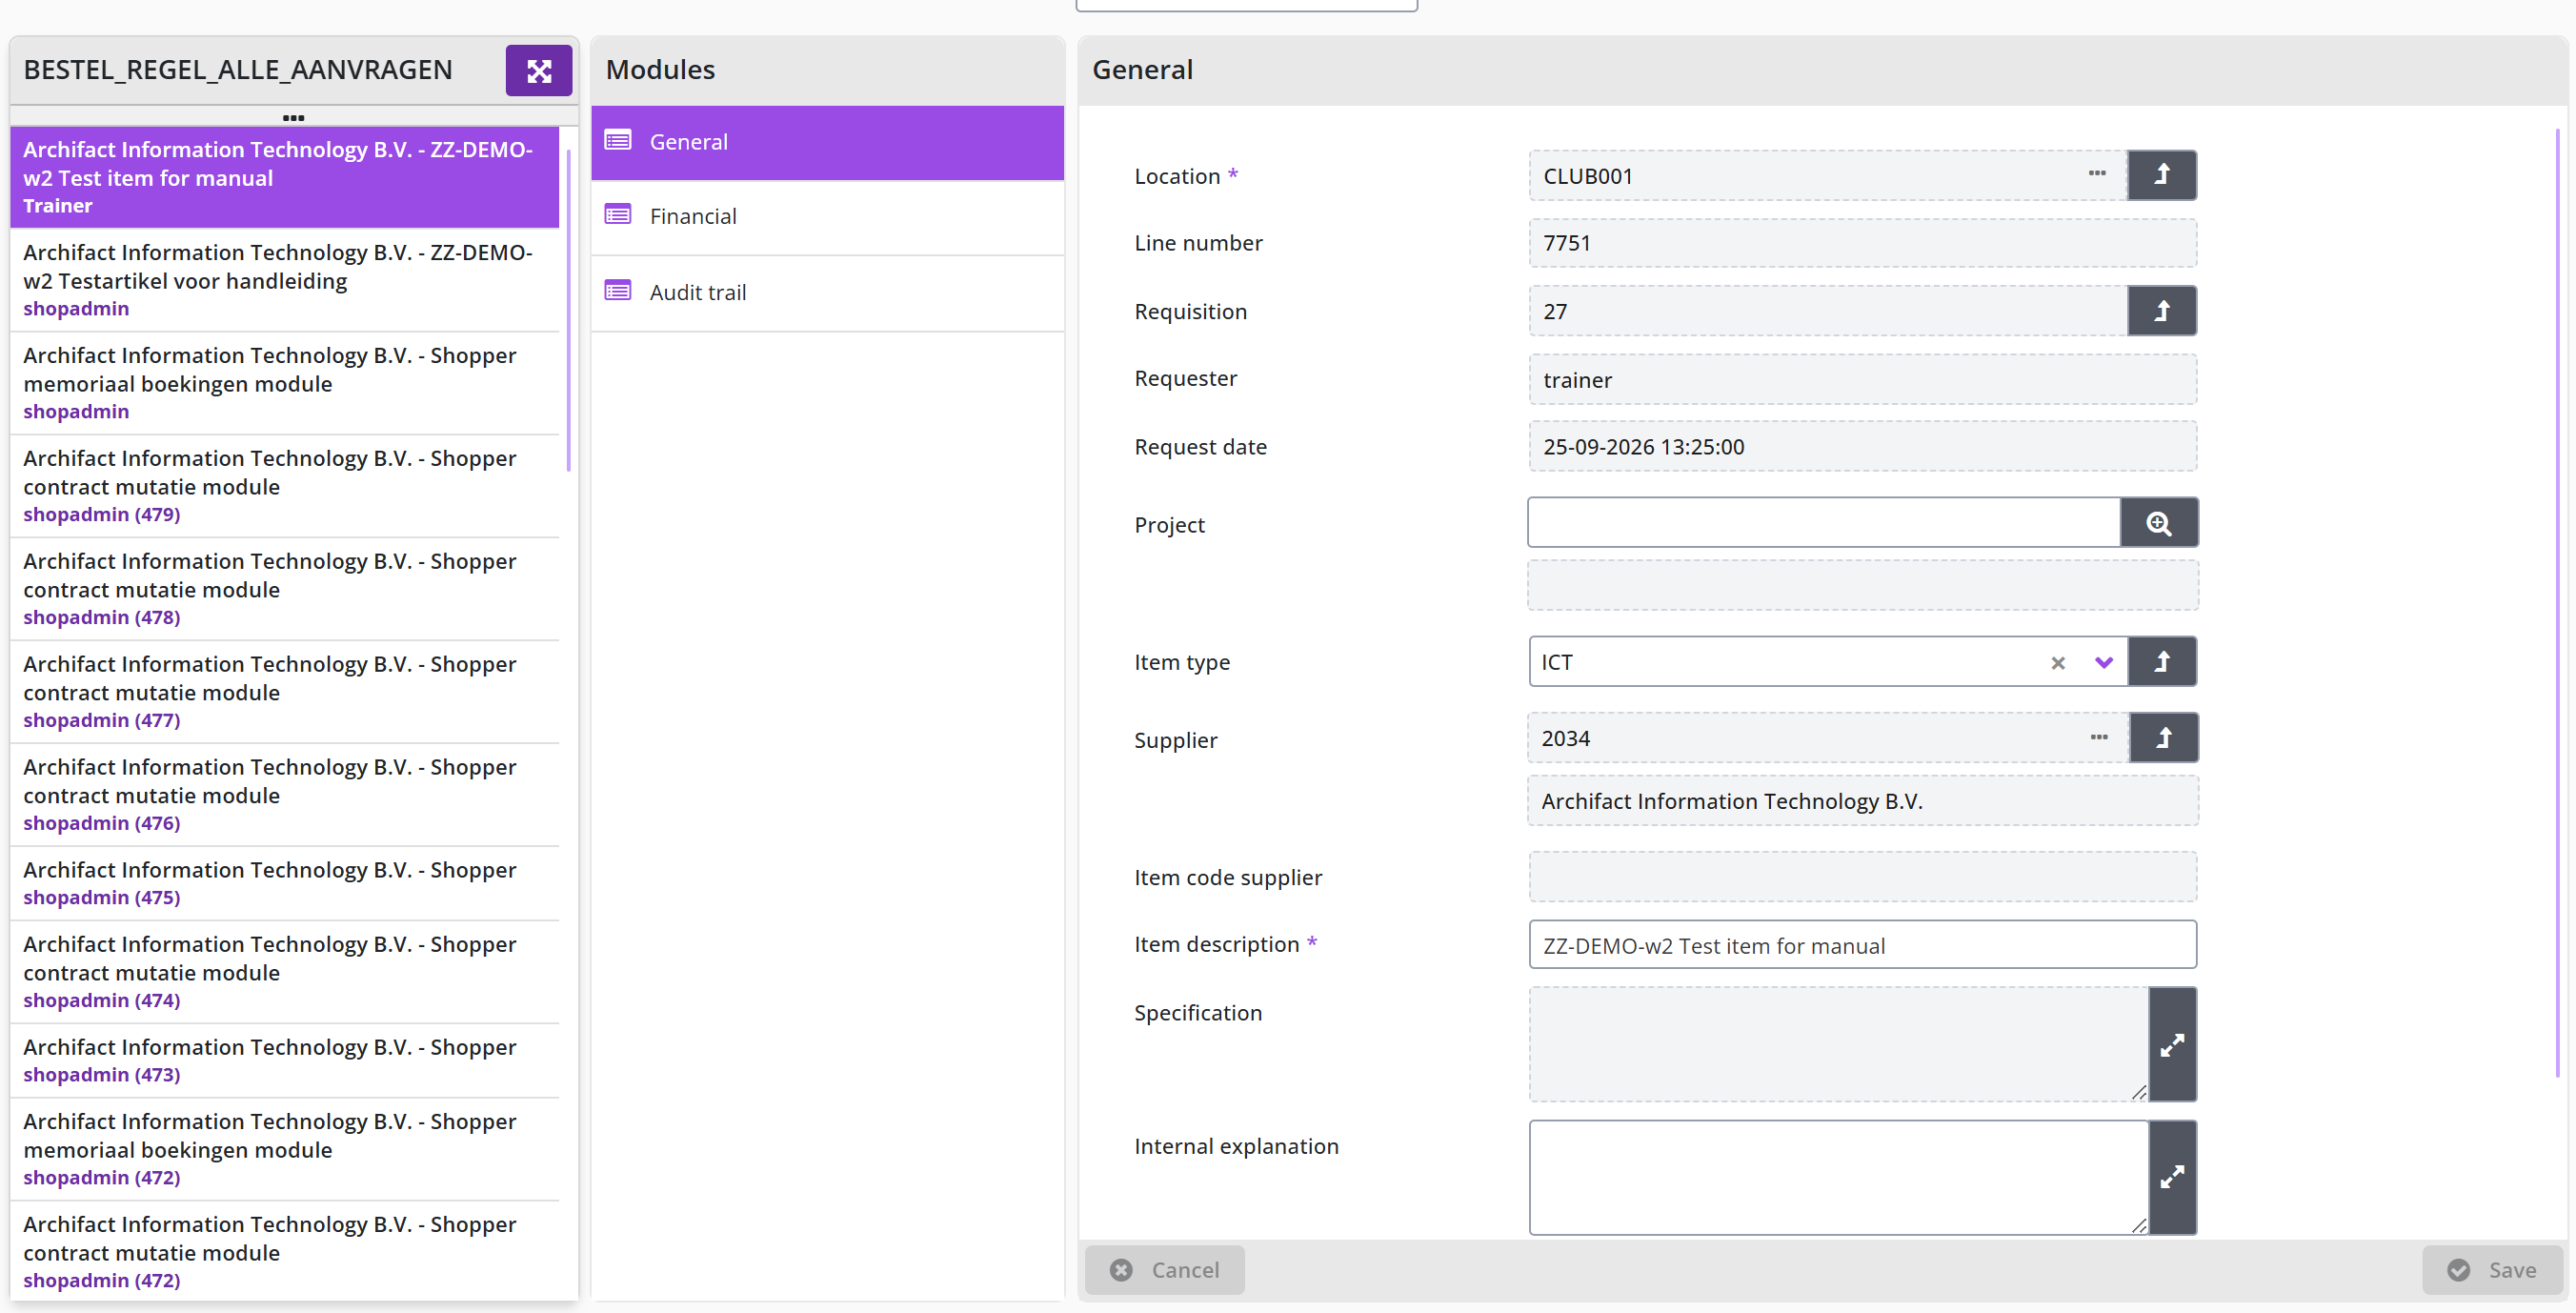Click the Item description field
The image size is (2576, 1313).
(1862, 945)
